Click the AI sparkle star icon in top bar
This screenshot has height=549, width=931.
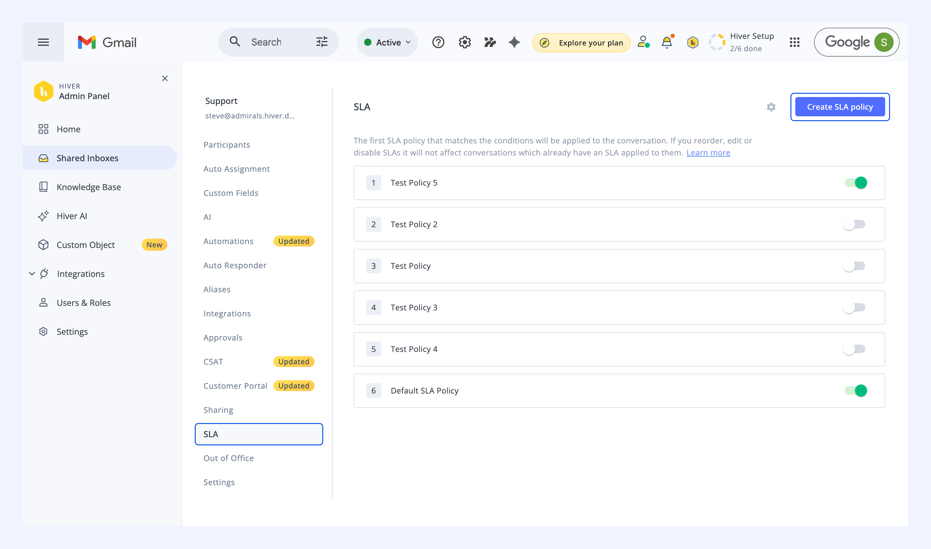tap(514, 42)
